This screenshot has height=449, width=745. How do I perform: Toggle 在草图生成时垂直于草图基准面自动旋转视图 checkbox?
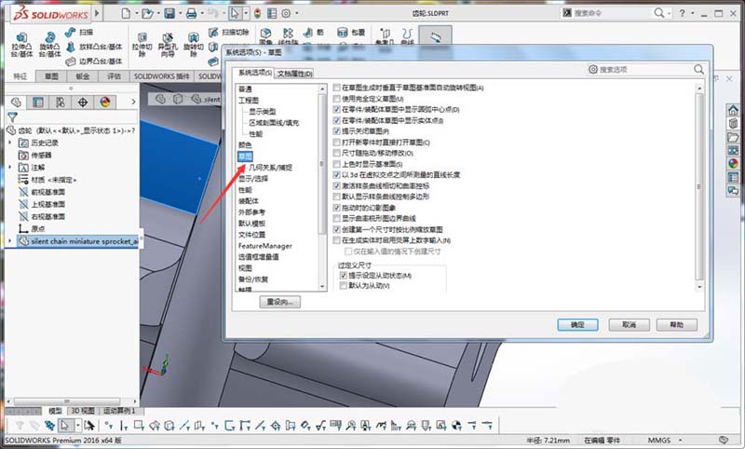(x=337, y=88)
